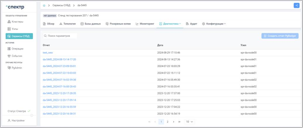This screenshot has width=303, height=128.
Task: Click the home icon in breadcrumb
Action: pos(44,6)
